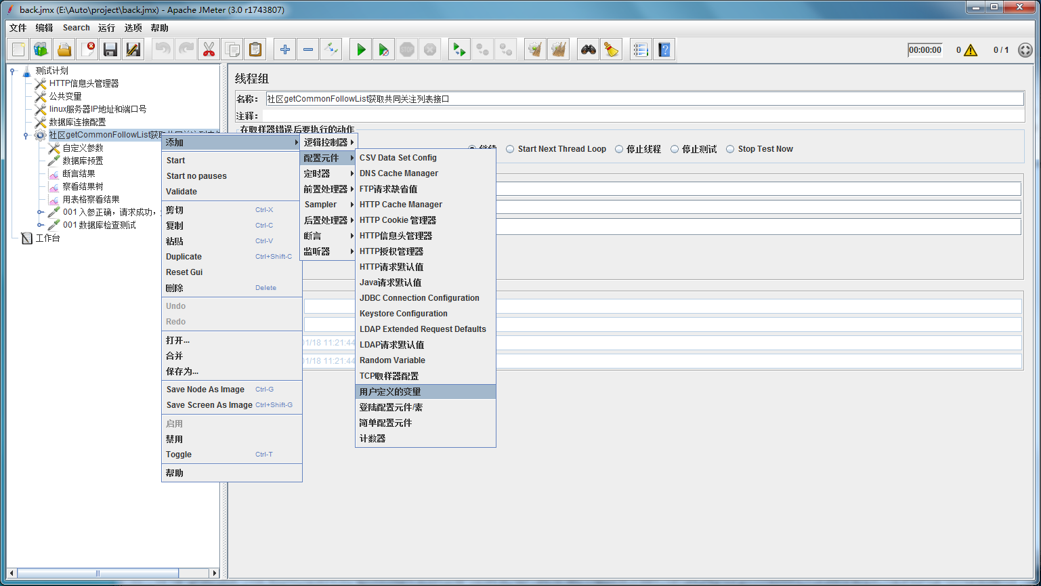Click Duplicate in the context menu
This screenshot has width=1041, height=586.
[232, 257]
